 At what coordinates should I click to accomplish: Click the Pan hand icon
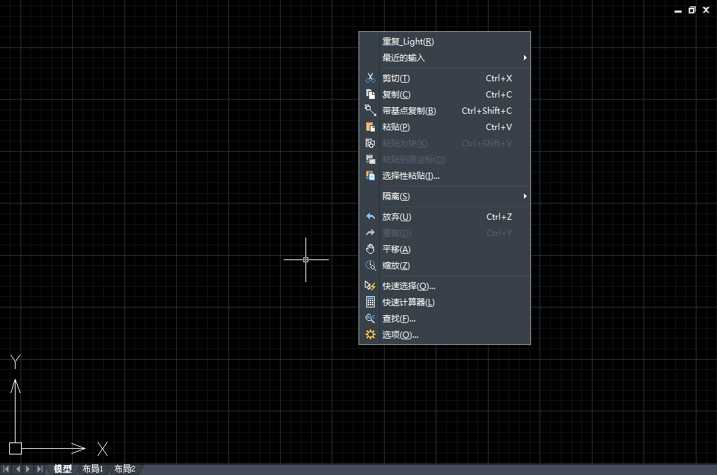click(370, 250)
